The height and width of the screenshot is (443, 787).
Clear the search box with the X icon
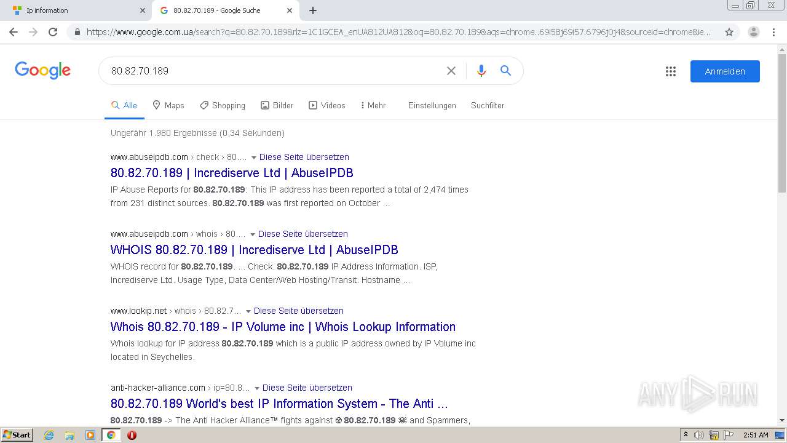[x=451, y=71]
